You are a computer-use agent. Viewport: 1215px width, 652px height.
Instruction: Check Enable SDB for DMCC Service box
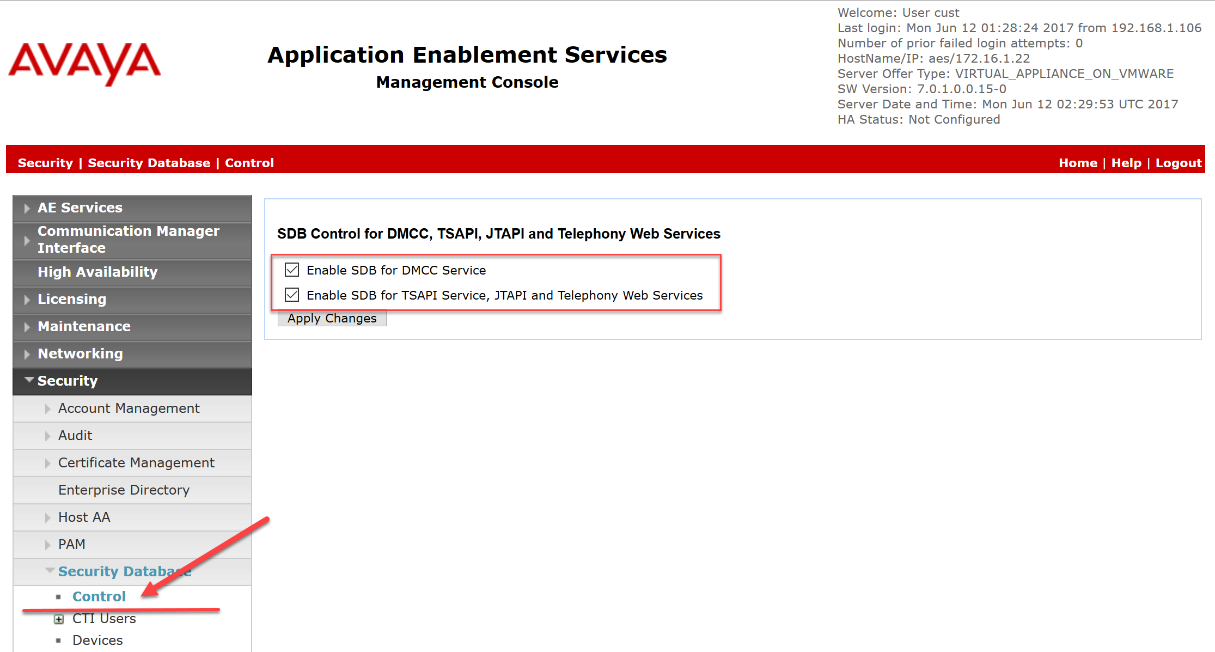tap(292, 270)
